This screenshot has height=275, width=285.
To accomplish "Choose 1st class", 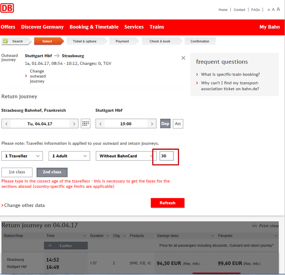I will coord(17,172).
